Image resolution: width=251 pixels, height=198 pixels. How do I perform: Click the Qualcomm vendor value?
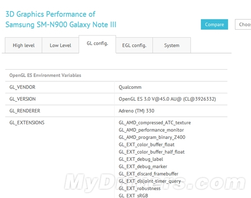[130, 87]
